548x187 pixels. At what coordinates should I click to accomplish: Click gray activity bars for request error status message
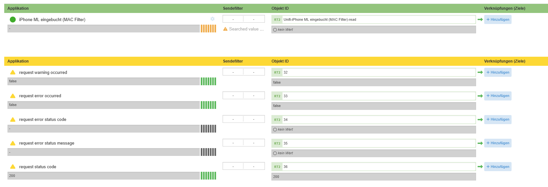coord(208,152)
